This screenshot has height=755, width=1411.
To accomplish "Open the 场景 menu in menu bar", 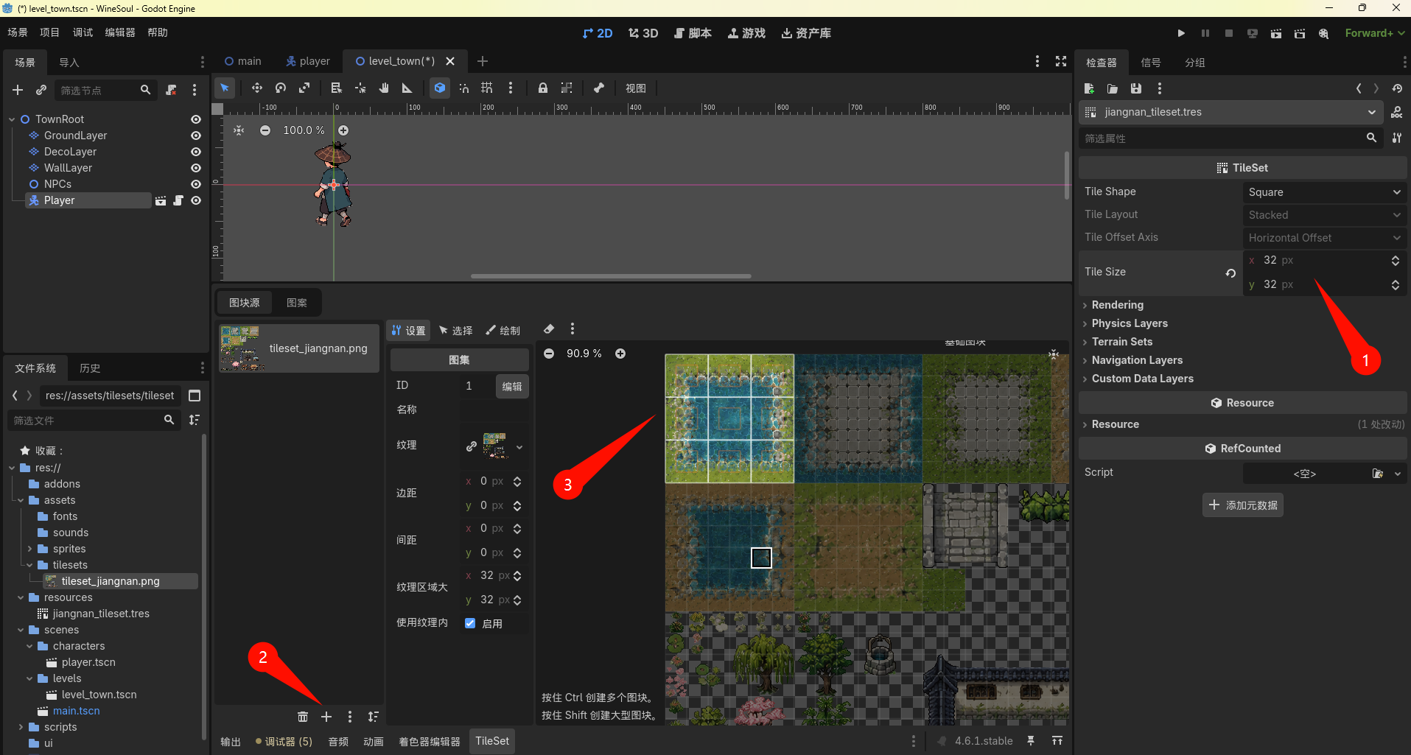I will pos(18,32).
